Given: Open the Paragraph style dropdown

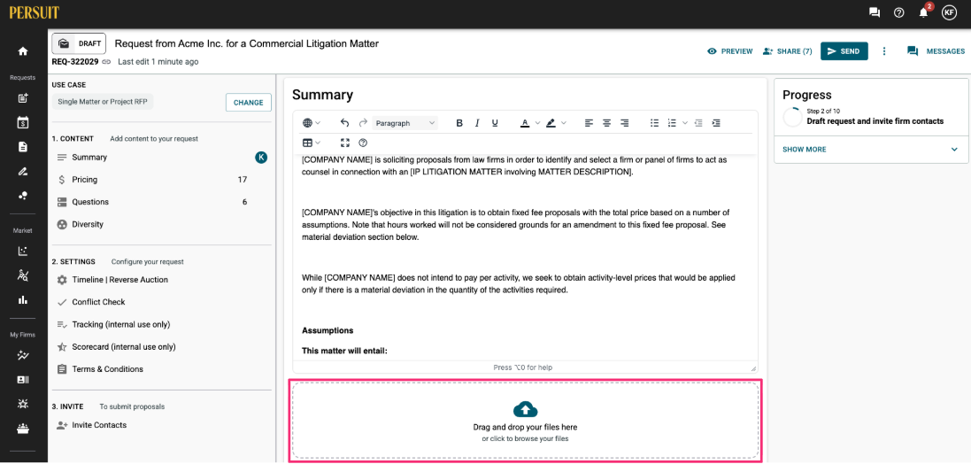Looking at the screenshot, I should coord(405,123).
